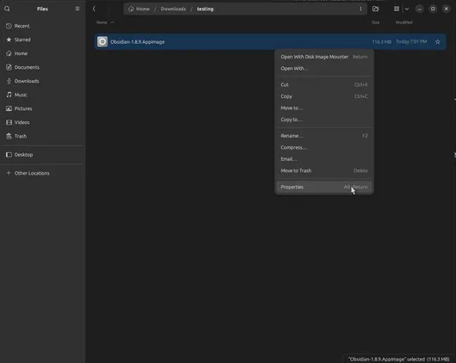The width and height of the screenshot is (456, 363).
Task: Open the path bar three-dot menu
Action: coord(360,9)
